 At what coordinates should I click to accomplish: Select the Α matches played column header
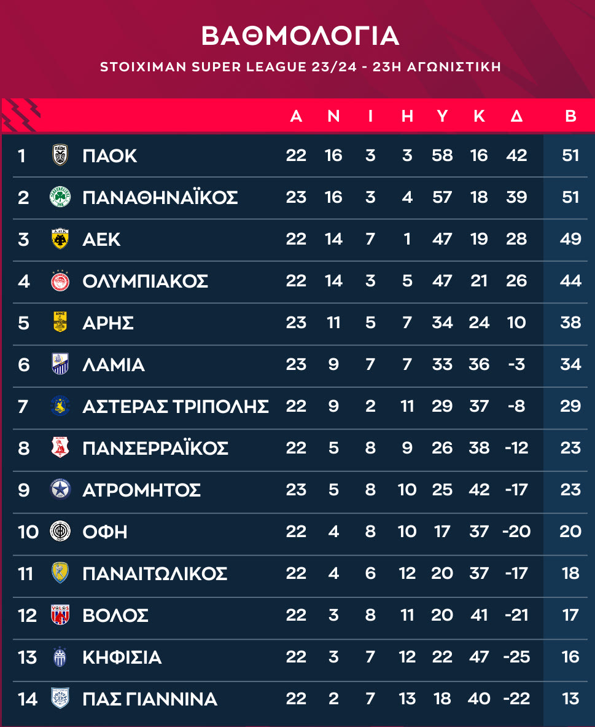click(x=296, y=116)
